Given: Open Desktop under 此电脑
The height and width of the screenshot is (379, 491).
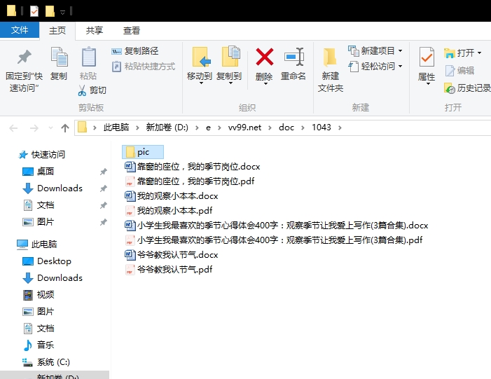Looking at the screenshot, I should (x=47, y=261).
